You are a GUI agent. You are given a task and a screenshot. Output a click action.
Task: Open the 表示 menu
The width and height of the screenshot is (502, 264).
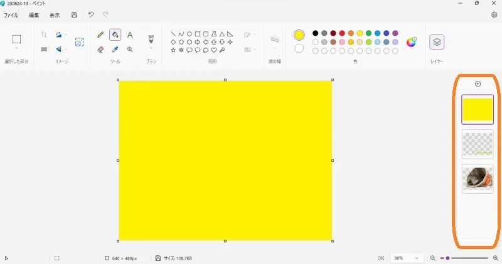pos(55,14)
